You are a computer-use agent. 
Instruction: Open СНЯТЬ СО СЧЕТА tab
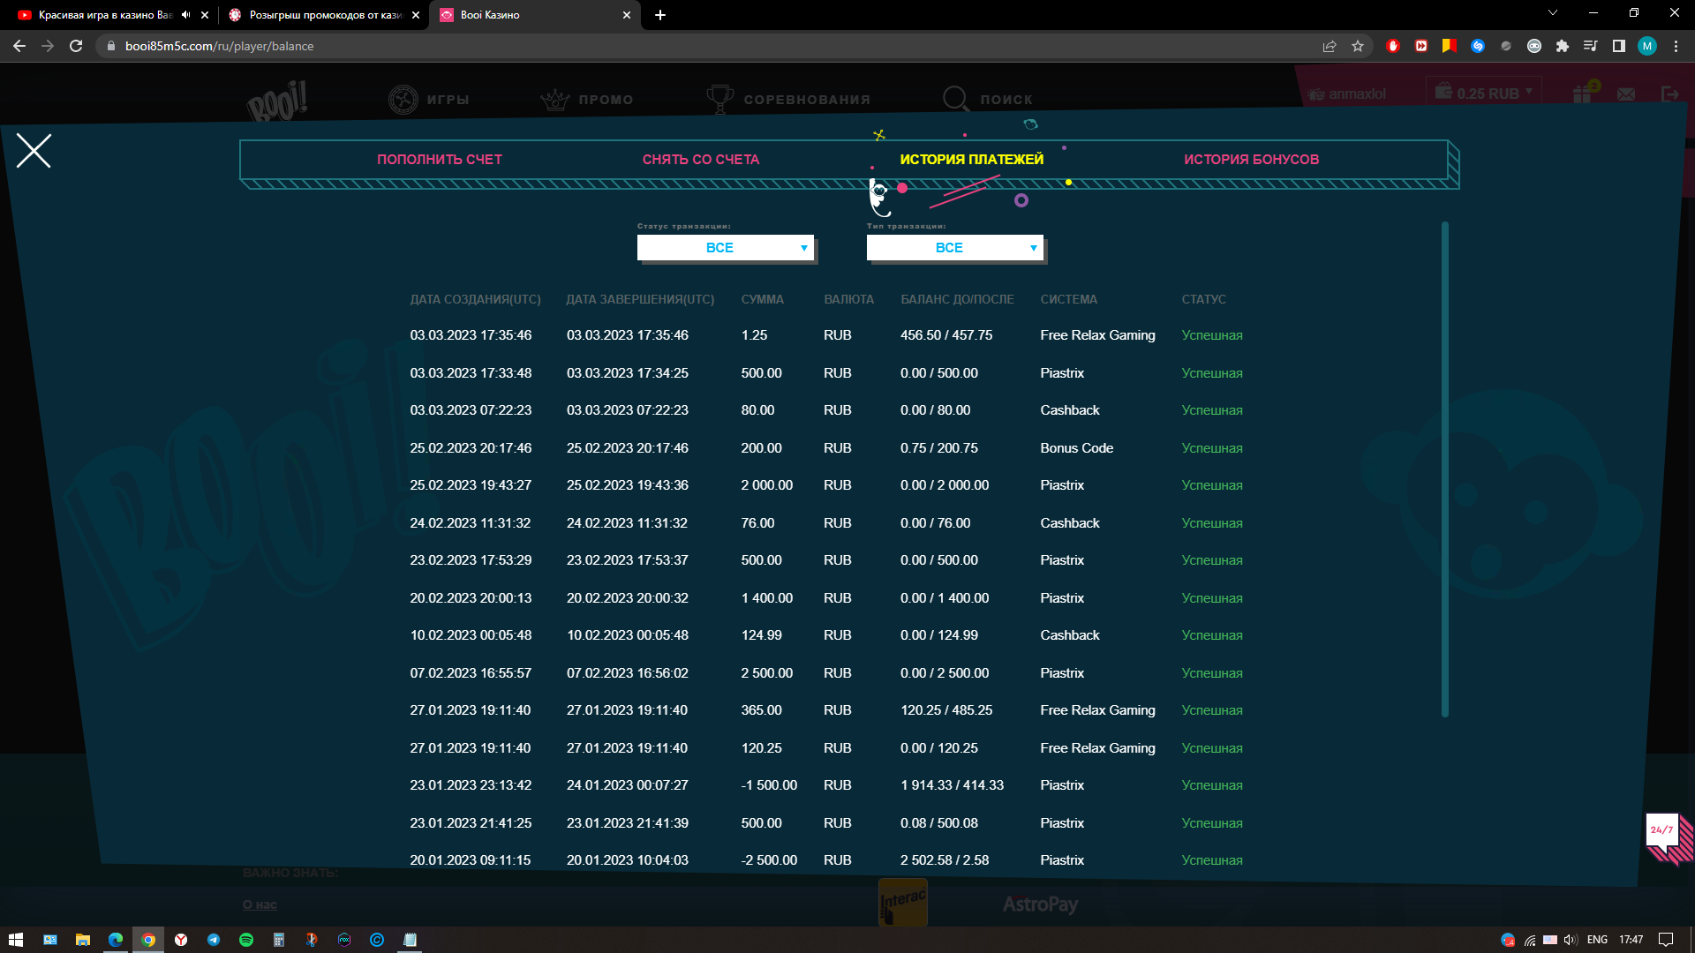(700, 160)
